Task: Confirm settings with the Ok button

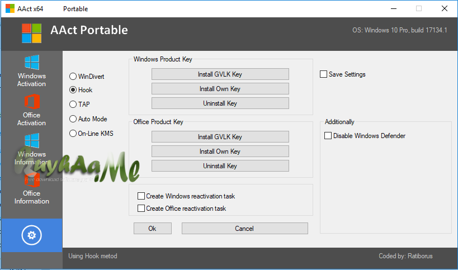Action: [x=153, y=228]
